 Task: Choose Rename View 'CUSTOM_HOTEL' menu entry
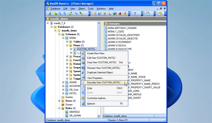[x=104, y=68]
